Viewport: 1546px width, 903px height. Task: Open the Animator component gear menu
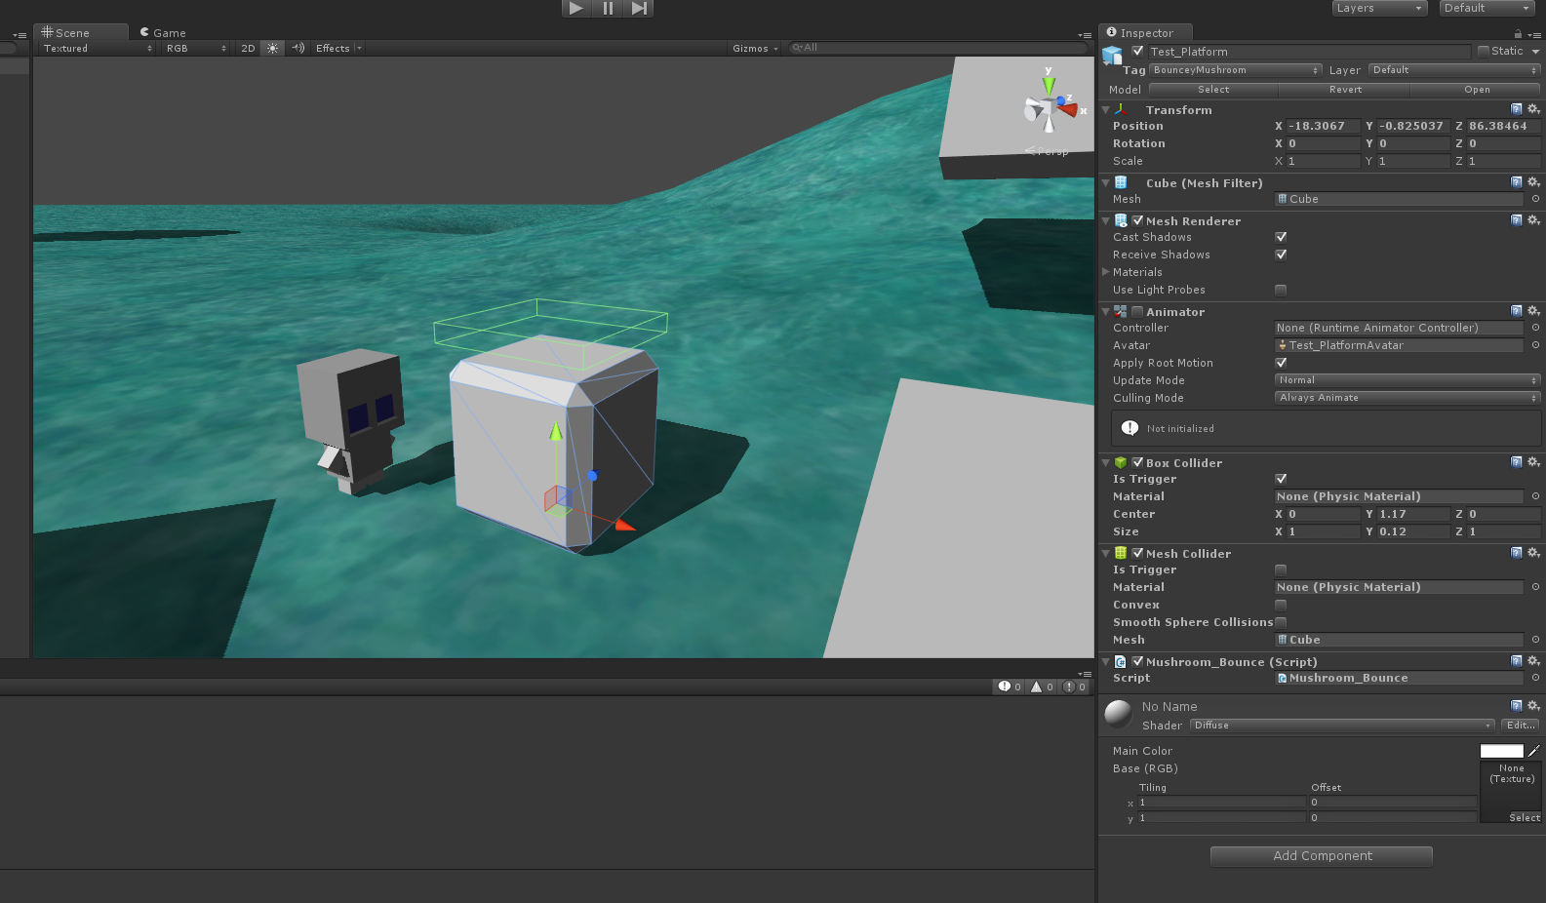tap(1533, 311)
